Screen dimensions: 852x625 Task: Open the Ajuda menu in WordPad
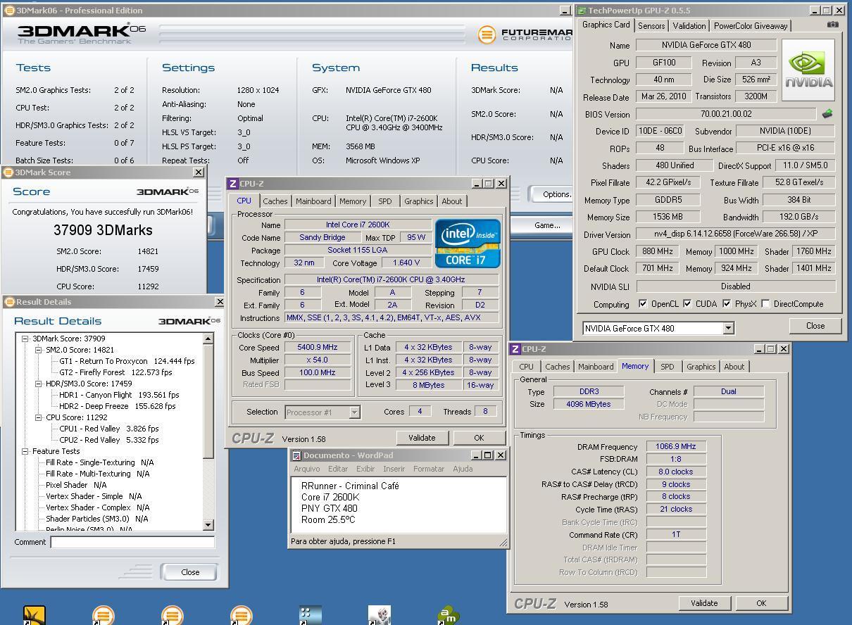point(463,469)
